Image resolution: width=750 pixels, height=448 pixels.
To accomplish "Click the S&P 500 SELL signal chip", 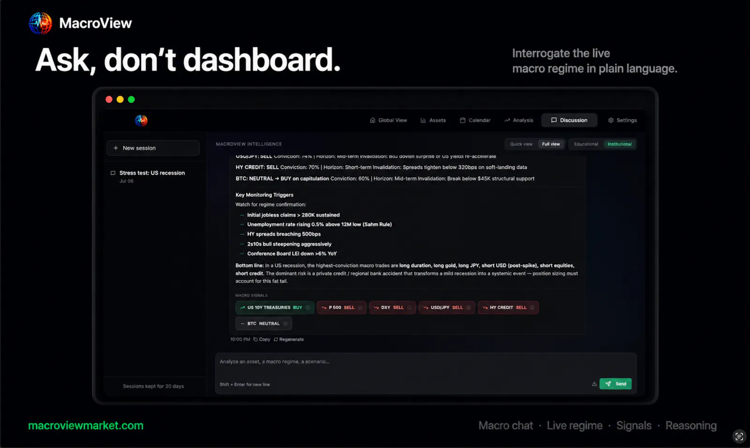I will point(341,307).
